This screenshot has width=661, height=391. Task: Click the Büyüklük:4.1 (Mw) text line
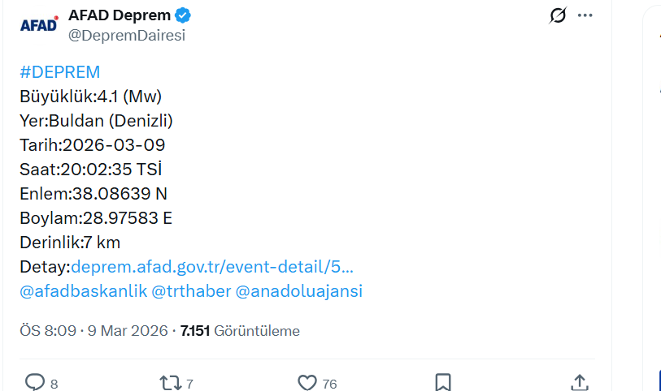[x=90, y=97]
